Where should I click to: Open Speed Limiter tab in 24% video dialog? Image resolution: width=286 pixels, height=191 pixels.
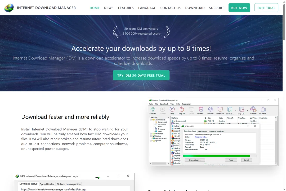pyautogui.click(x=47, y=184)
